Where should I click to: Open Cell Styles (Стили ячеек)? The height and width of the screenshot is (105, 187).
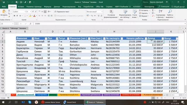(135, 14)
